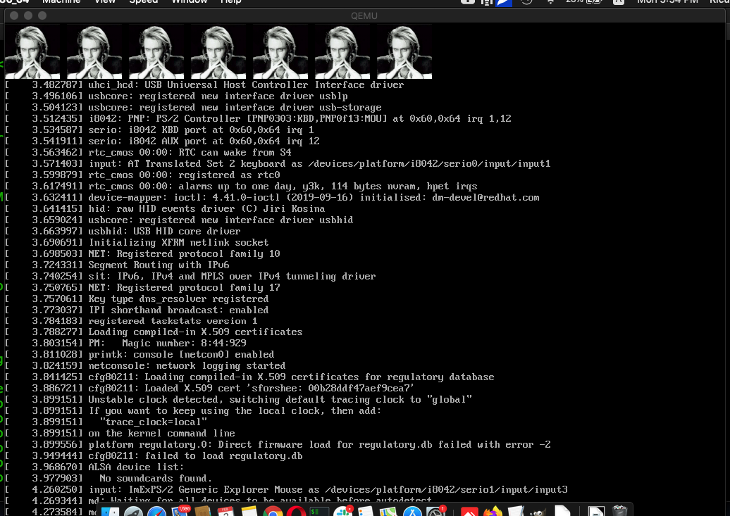730x516 pixels.
Task: Click 'cfg80211: failed to load regulatory.db' line
Action: pyautogui.click(x=154, y=455)
